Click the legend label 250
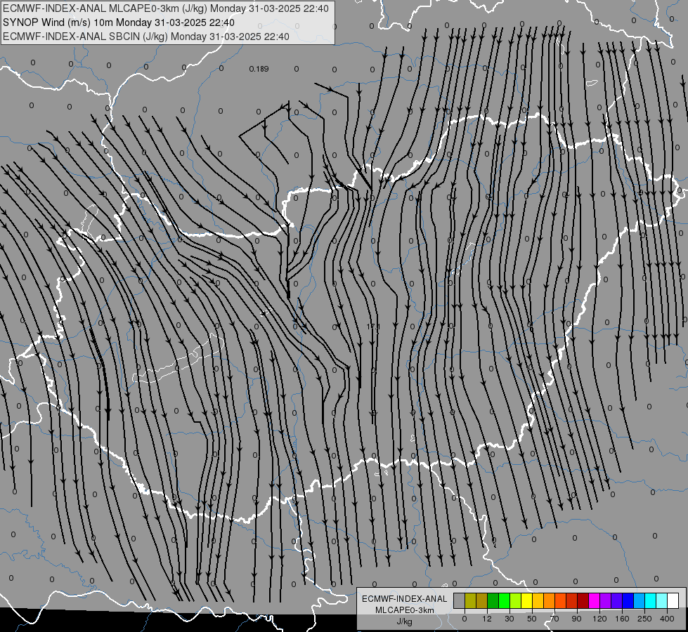Image resolution: width=688 pixels, height=632 pixels. [644, 619]
